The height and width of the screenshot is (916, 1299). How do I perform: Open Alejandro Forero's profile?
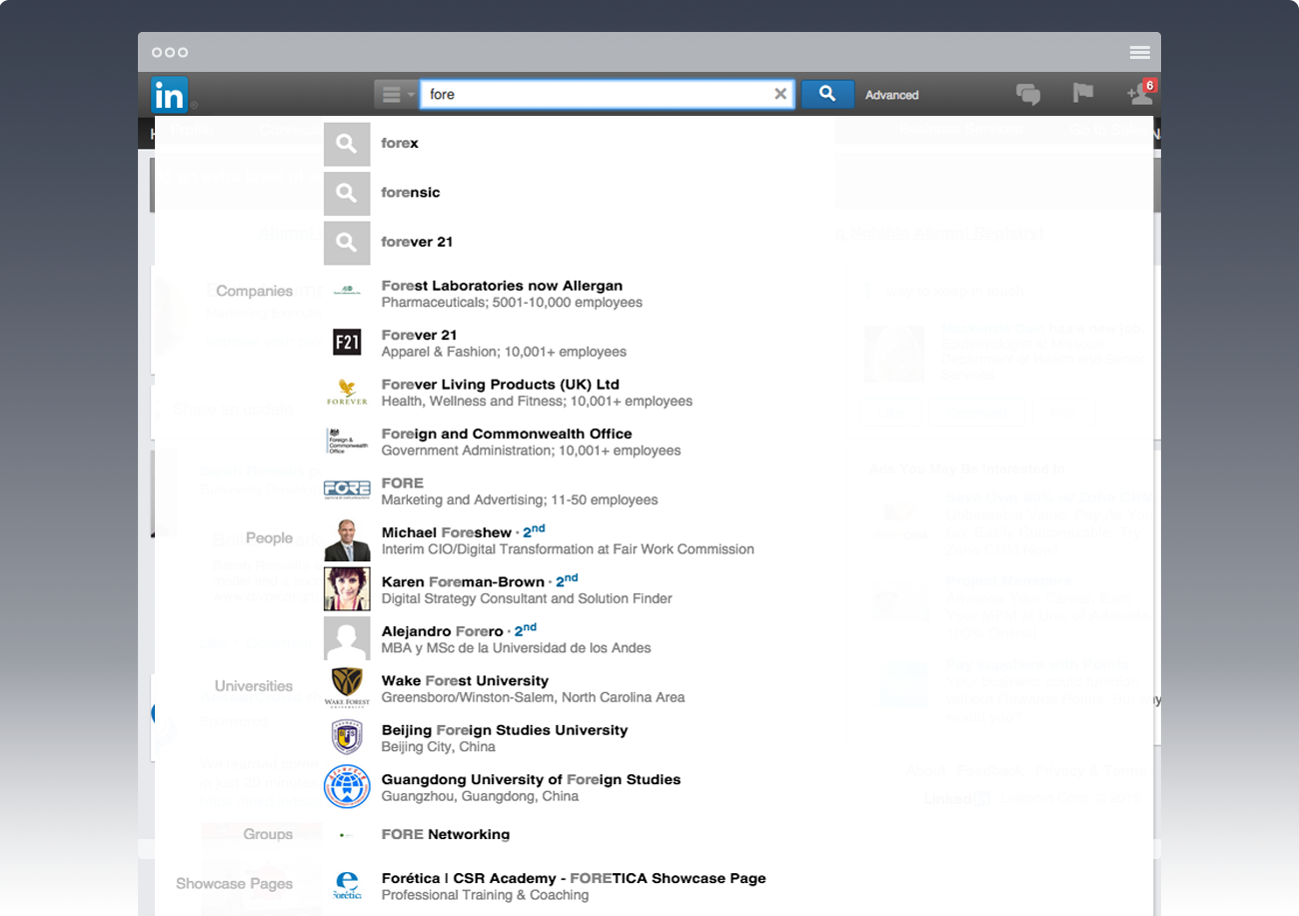tap(443, 631)
